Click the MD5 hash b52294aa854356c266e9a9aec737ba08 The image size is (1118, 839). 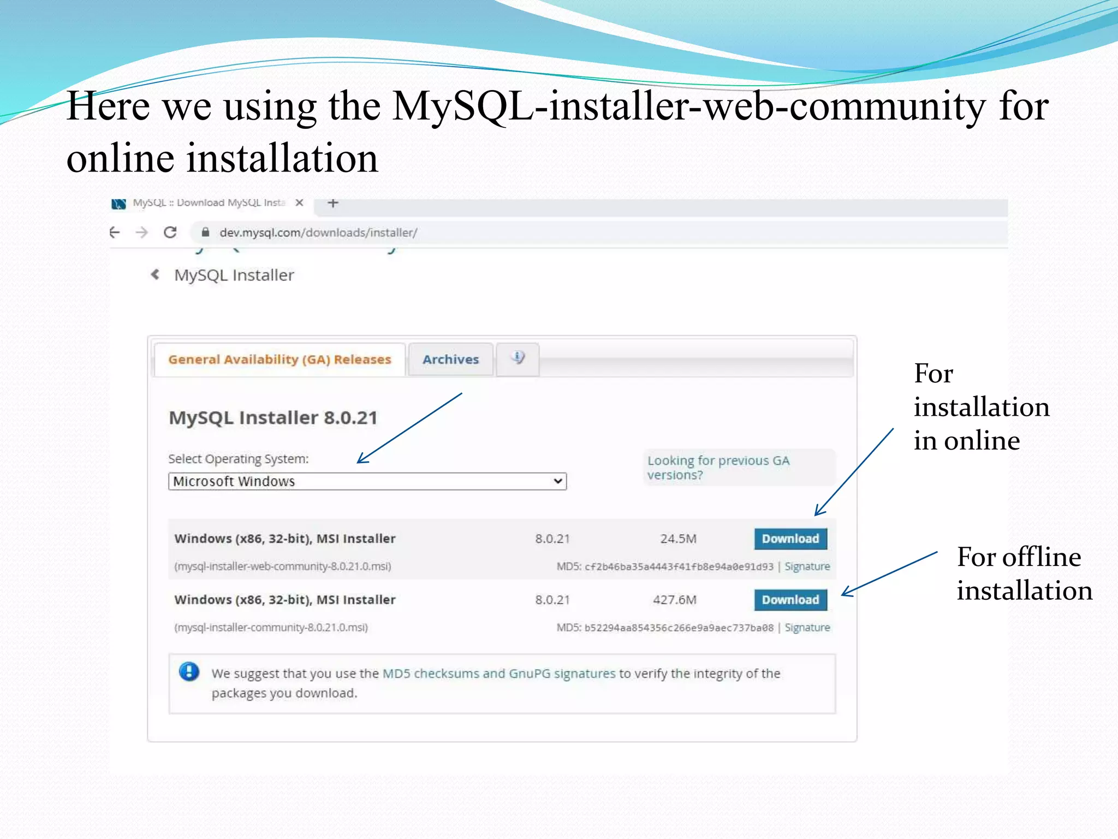click(679, 628)
